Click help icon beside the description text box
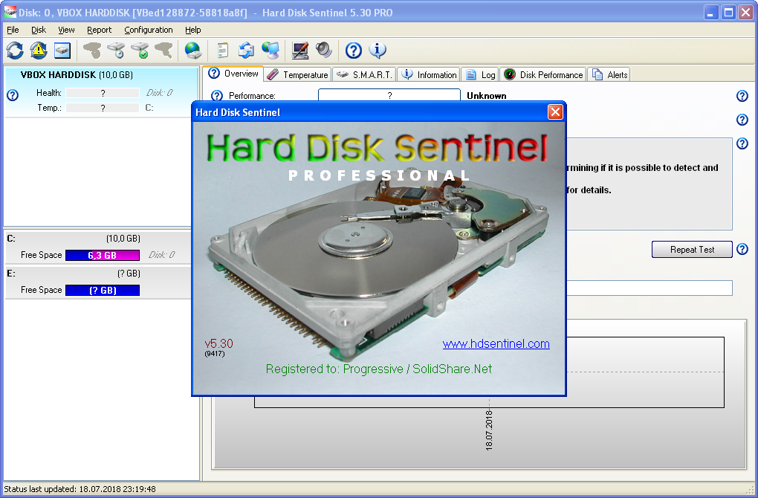This screenshot has height=498, width=758. coord(742,143)
